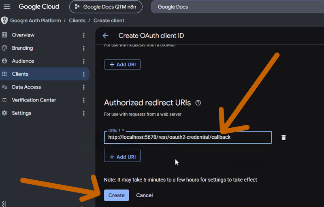Click the Create client breadcrumb text

point(109,21)
